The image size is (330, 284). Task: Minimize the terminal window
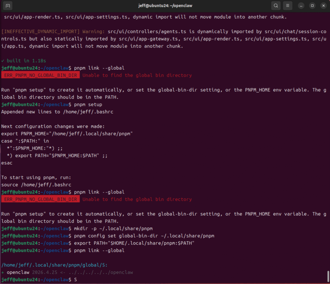pyautogui.click(x=301, y=5)
